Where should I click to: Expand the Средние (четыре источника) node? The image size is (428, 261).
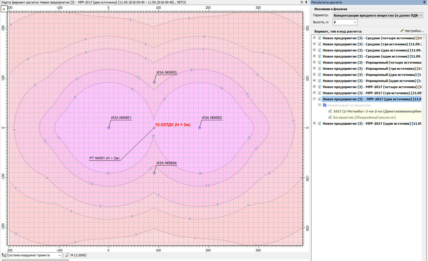314,38
